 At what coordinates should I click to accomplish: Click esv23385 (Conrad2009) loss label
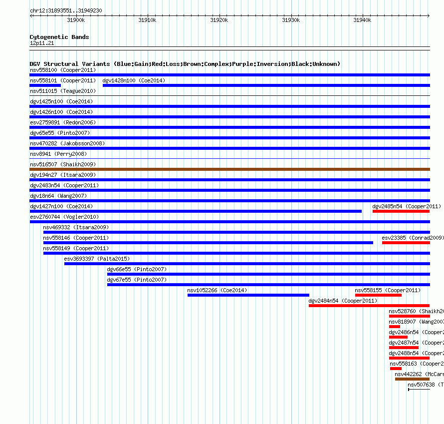point(413,238)
